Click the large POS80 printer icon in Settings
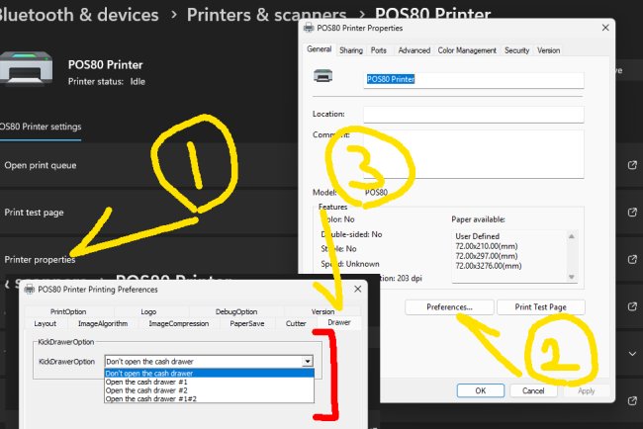This screenshot has height=429, width=643. click(x=26, y=68)
